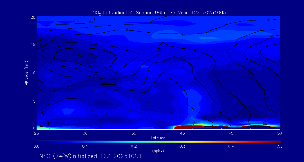The image size is (304, 162).
Task: Click the innermost closed contour near 13 km altitude
Action: point(84,56)
